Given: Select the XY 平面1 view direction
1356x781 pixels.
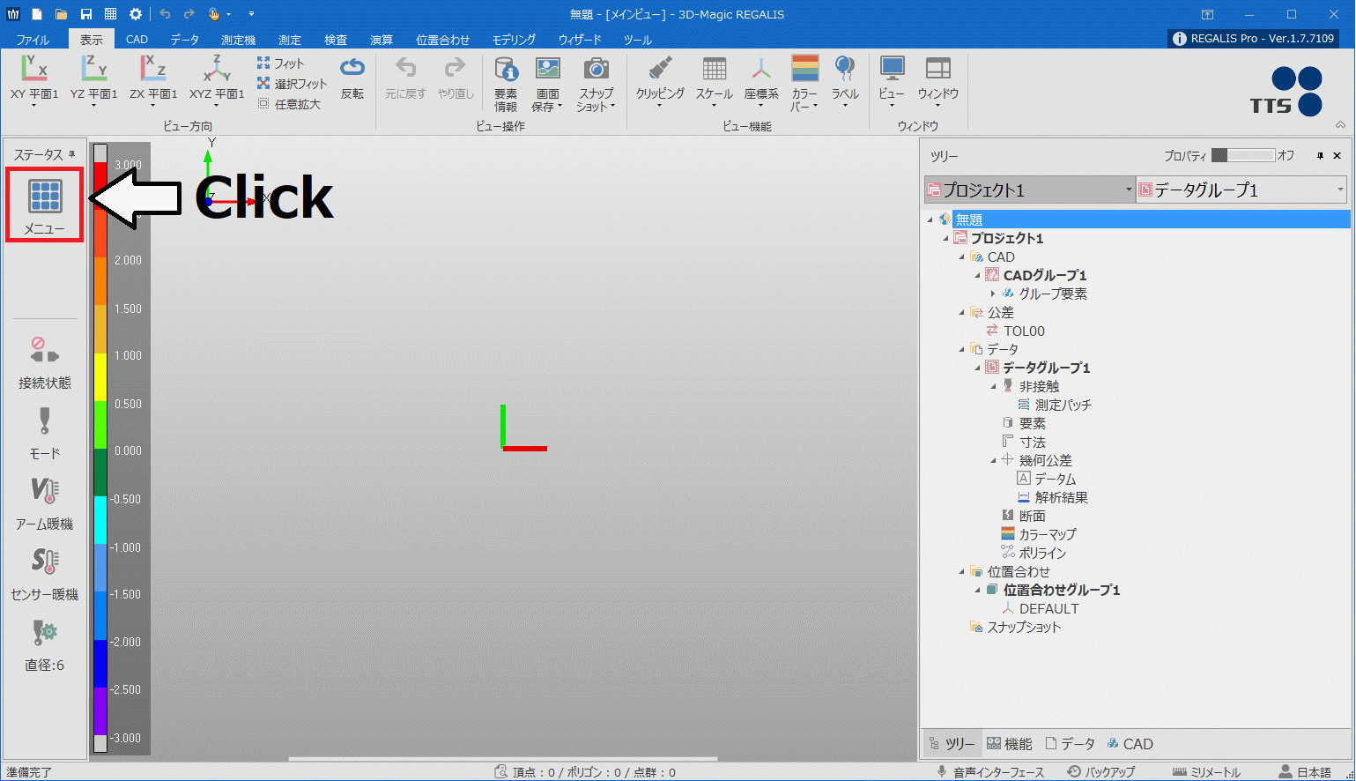Looking at the screenshot, I should coord(34,80).
